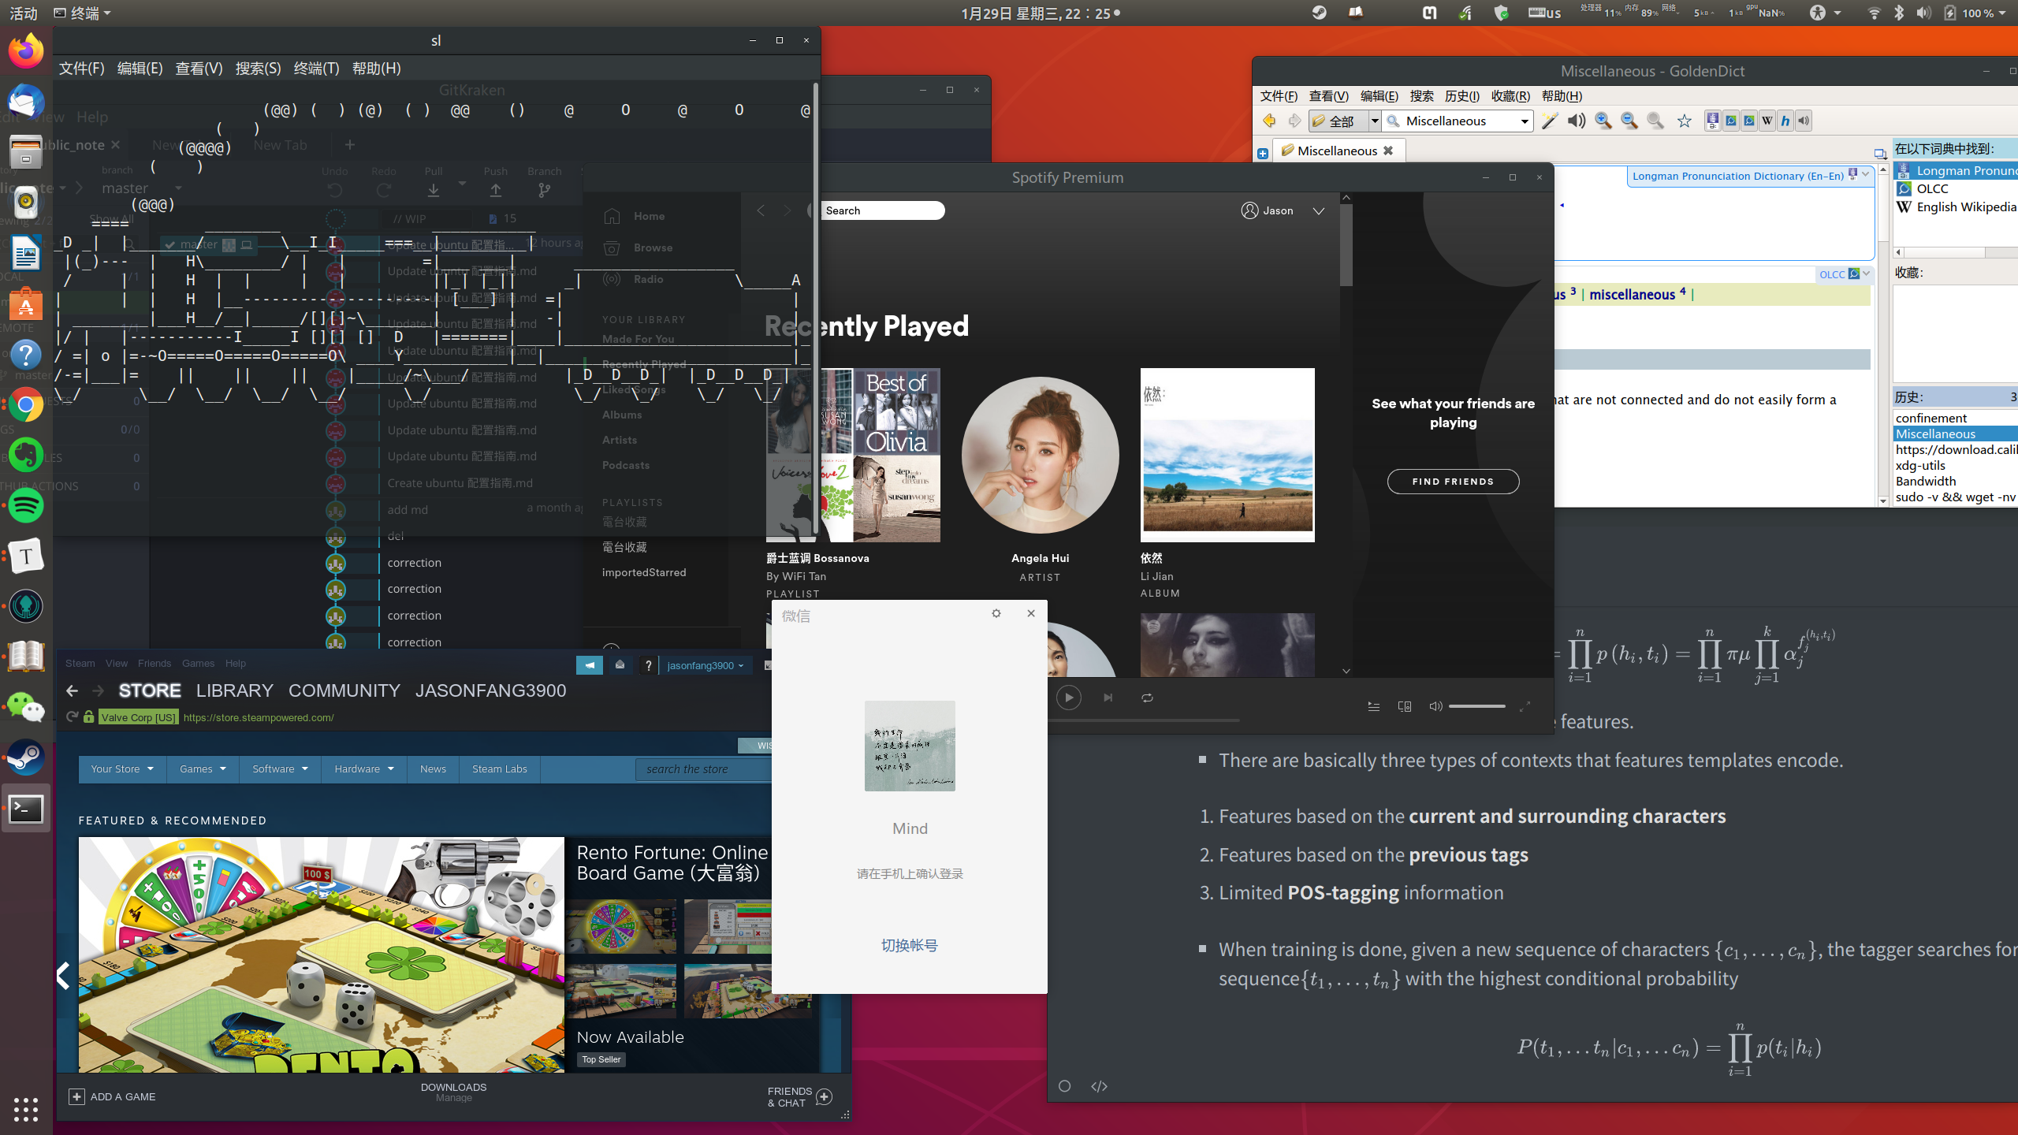
Task: Open terminal 搜索(S) menu
Action: click(x=258, y=69)
